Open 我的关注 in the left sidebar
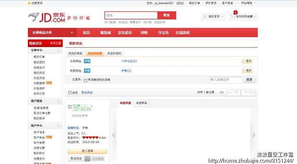Viewport: 297px width, 164px height. (39, 73)
